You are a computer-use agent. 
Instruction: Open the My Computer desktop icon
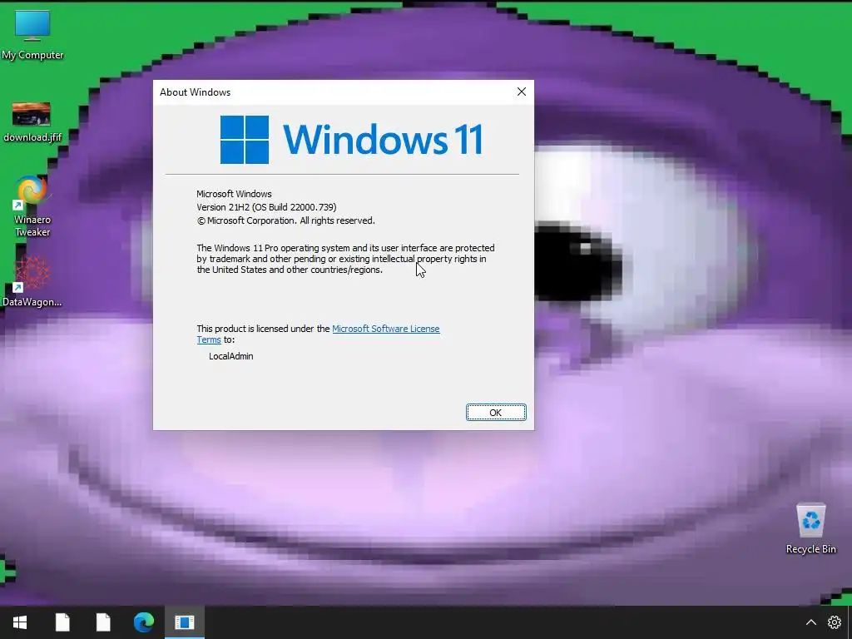click(32, 35)
